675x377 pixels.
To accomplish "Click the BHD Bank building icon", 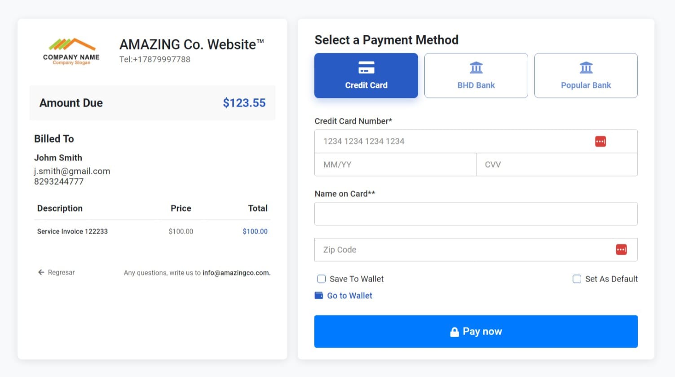I will point(476,68).
